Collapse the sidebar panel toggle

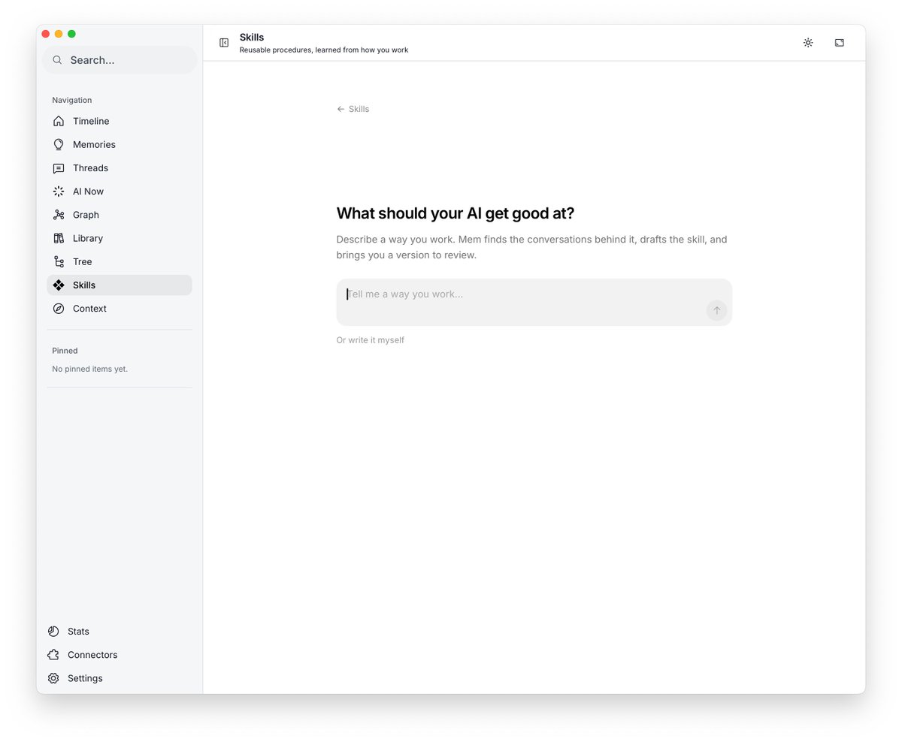tap(224, 43)
